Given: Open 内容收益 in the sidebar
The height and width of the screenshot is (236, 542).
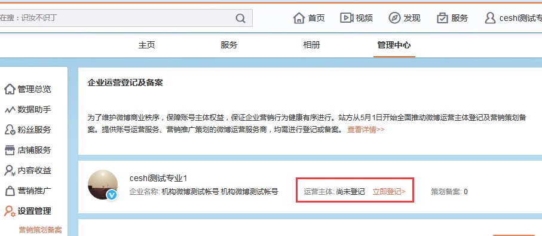Looking at the screenshot, I should (34, 170).
